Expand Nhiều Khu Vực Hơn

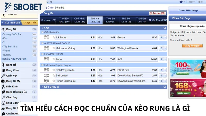click(x=14, y=59)
